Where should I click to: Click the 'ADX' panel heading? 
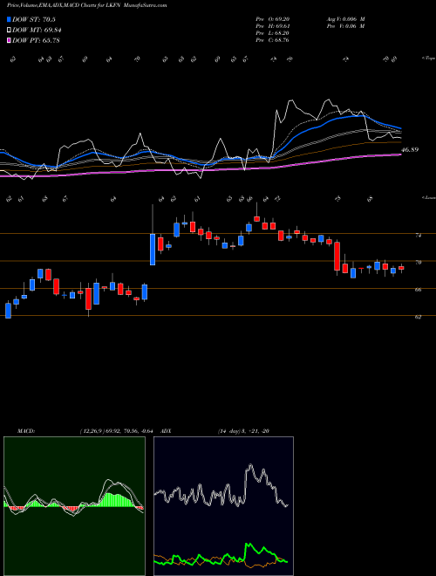(167, 431)
